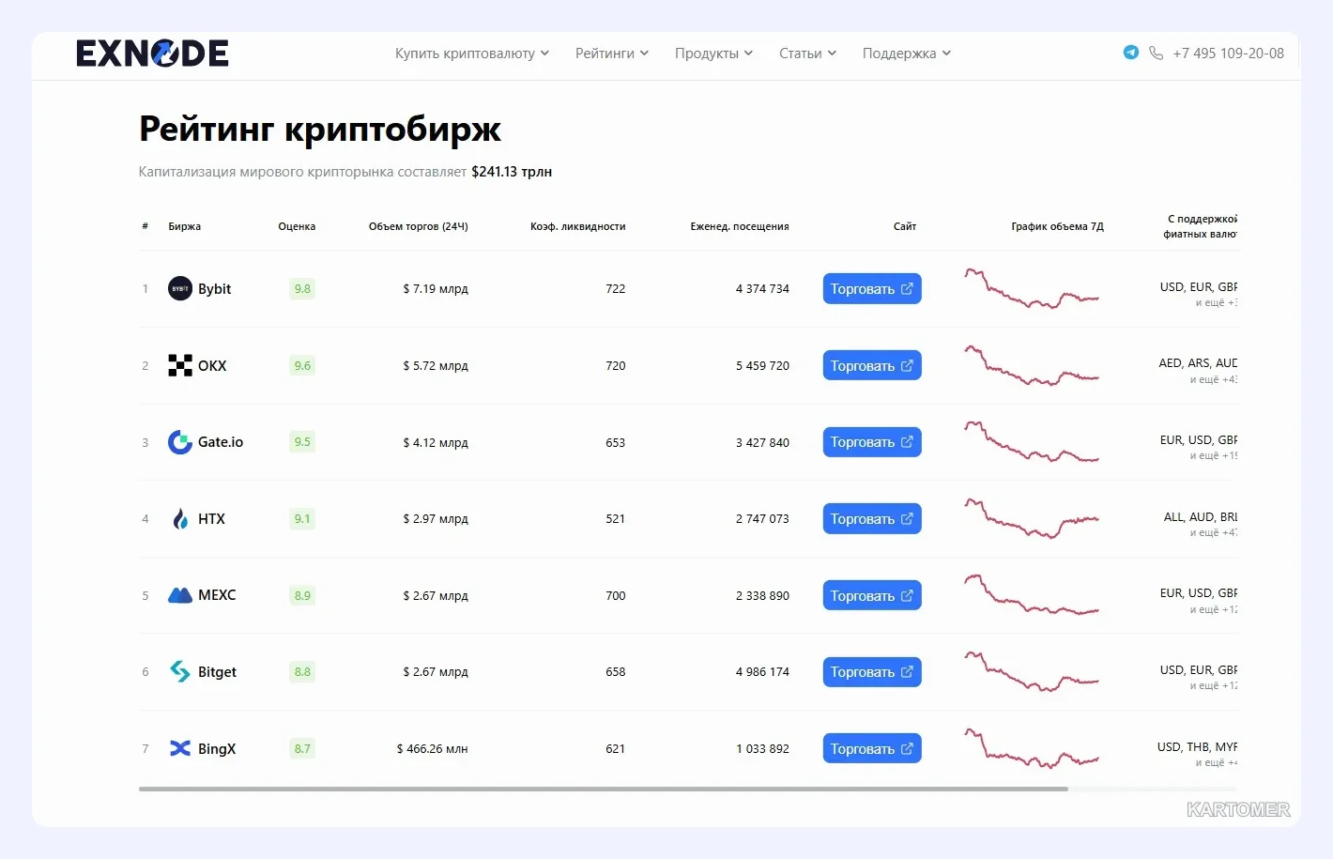The height and width of the screenshot is (859, 1333).
Task: Expand the Статьи dropdown menu
Action: [807, 54]
